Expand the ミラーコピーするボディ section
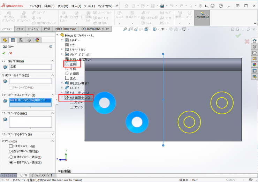This screenshot has height=182, width=258. click(x=52, y=134)
